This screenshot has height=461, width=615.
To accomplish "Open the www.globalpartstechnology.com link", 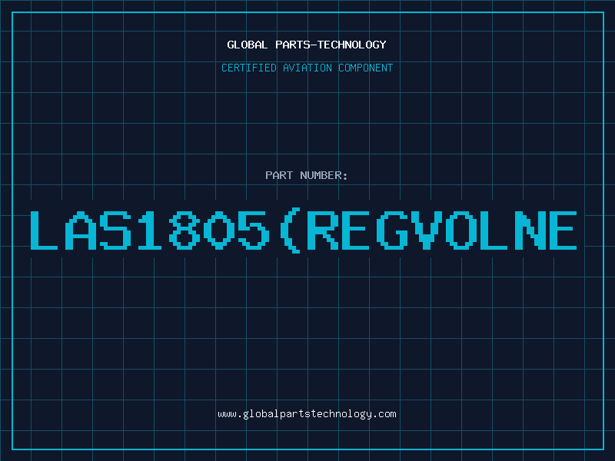I will coord(307,414).
